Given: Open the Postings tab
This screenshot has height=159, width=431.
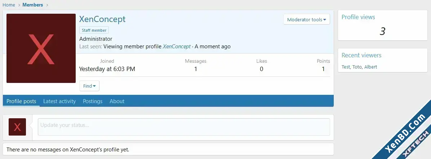Looking at the screenshot, I should click(x=93, y=101).
